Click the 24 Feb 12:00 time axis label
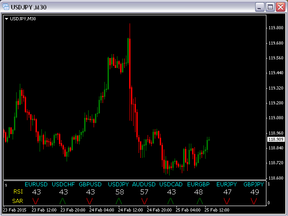The image size is (288, 216). click(x=130, y=210)
